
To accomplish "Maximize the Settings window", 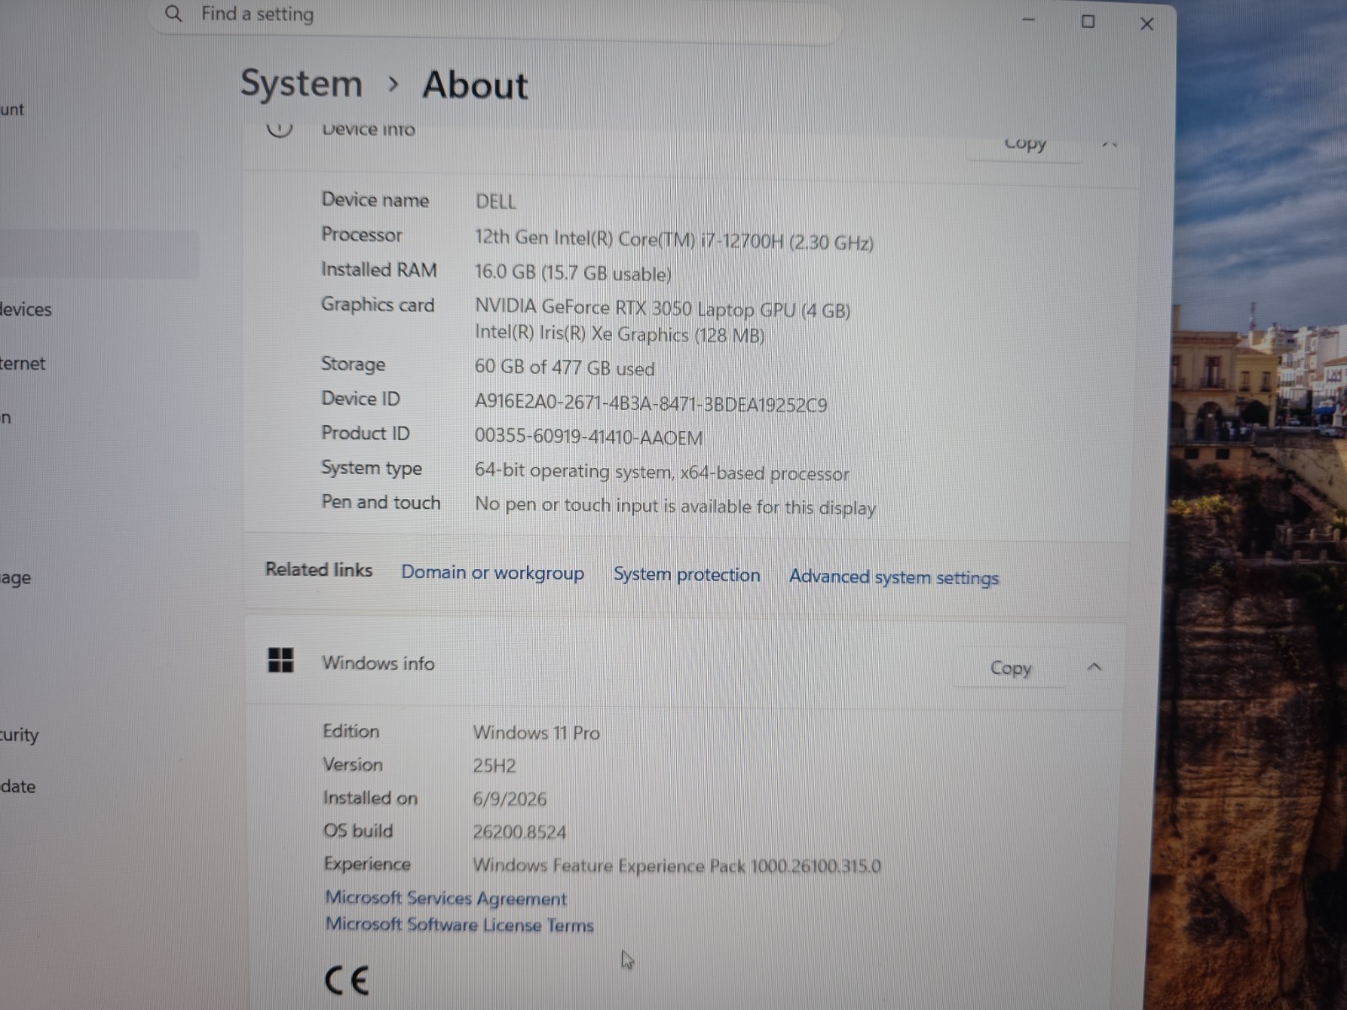I will 1088,22.
